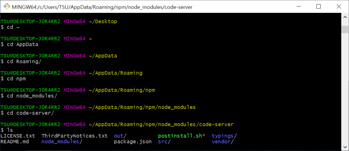Click the vertical scrollbar thumb
This screenshot has width=349, height=151.
pyautogui.click(x=345, y=29)
